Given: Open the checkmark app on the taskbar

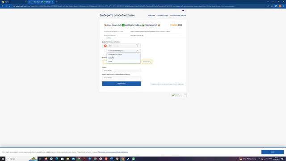Looking at the screenshot, I should 128,159.
